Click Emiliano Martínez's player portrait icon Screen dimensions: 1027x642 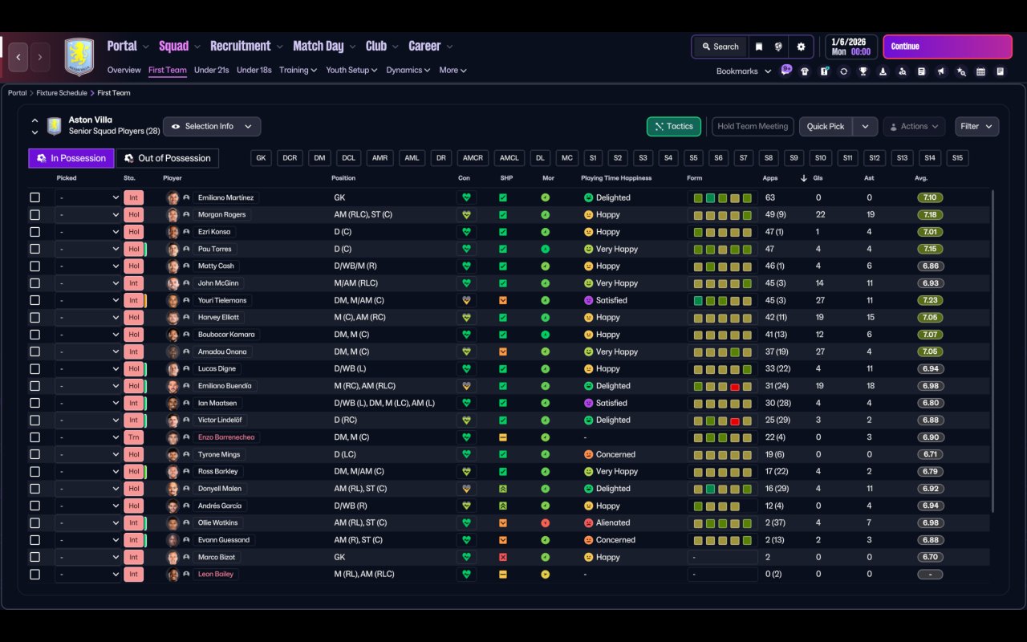tap(173, 197)
